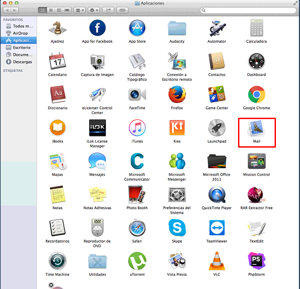Open the Microsoft Office 2011 folder
This screenshot has height=289, width=300.
pyautogui.click(x=217, y=161)
